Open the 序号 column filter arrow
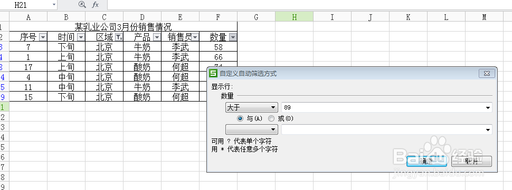 click(43, 37)
